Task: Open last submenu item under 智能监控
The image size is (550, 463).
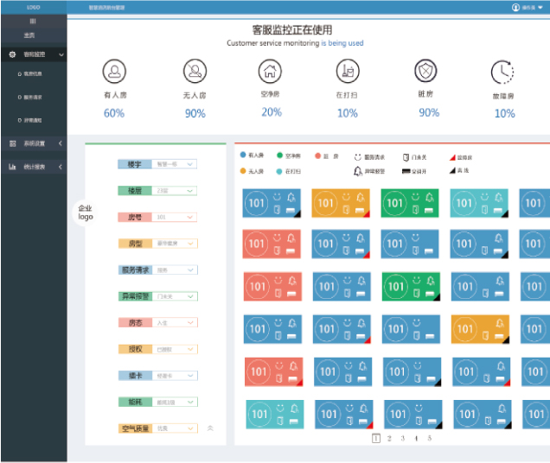Action: (29, 120)
